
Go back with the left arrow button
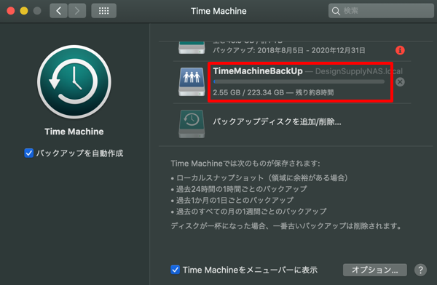tap(58, 11)
